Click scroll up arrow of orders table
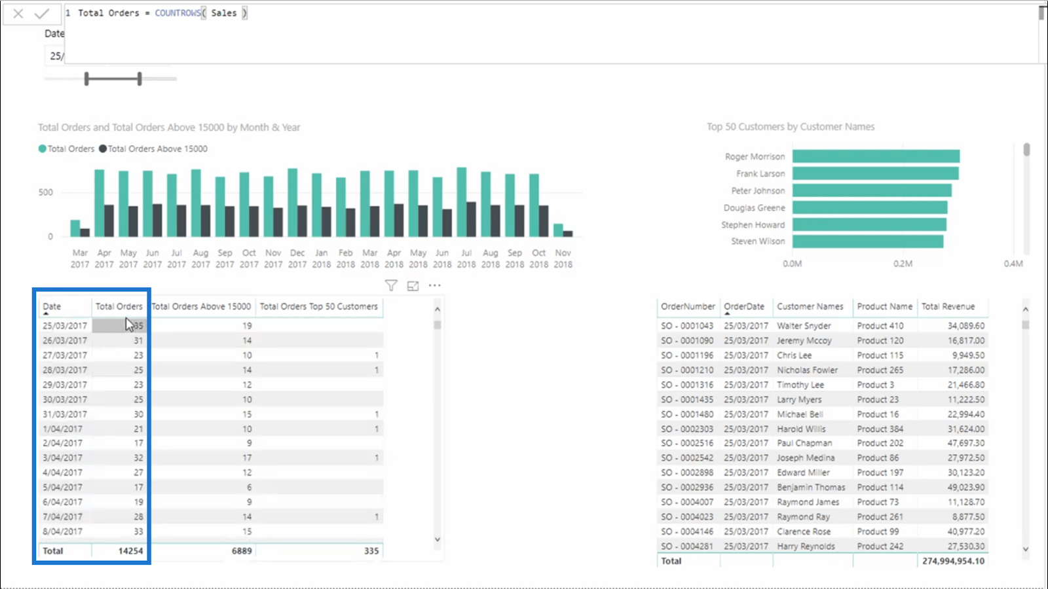The width and height of the screenshot is (1048, 589). 1026,309
